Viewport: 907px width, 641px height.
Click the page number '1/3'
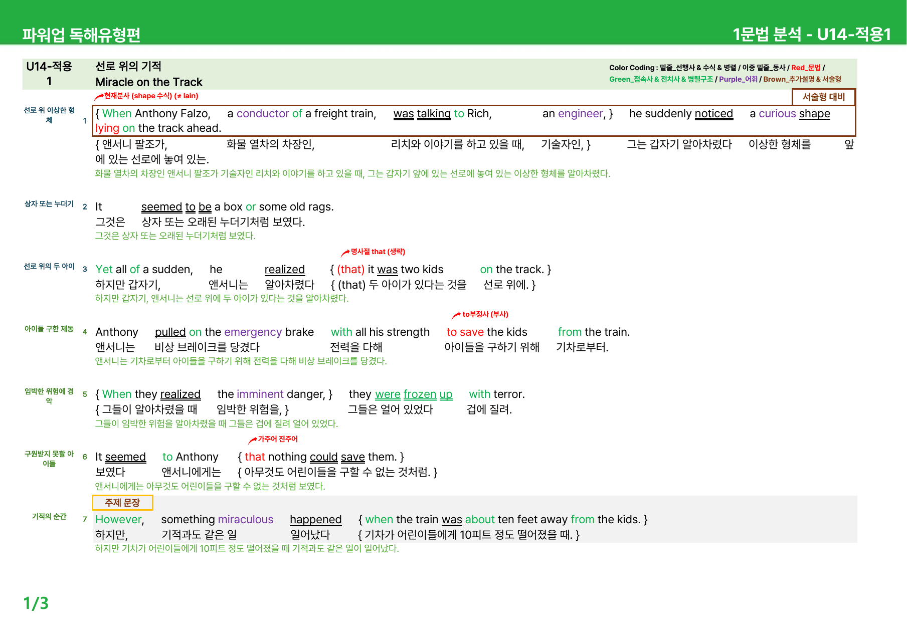click(36, 603)
